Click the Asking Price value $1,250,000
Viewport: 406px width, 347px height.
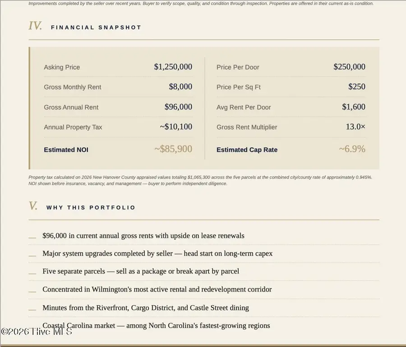(x=173, y=67)
